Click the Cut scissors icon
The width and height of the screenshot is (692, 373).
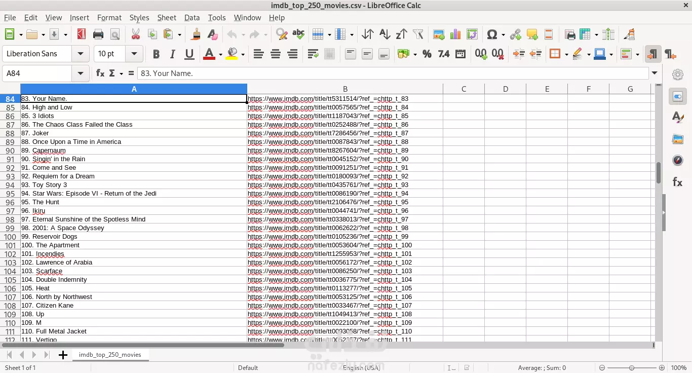(x=135, y=34)
